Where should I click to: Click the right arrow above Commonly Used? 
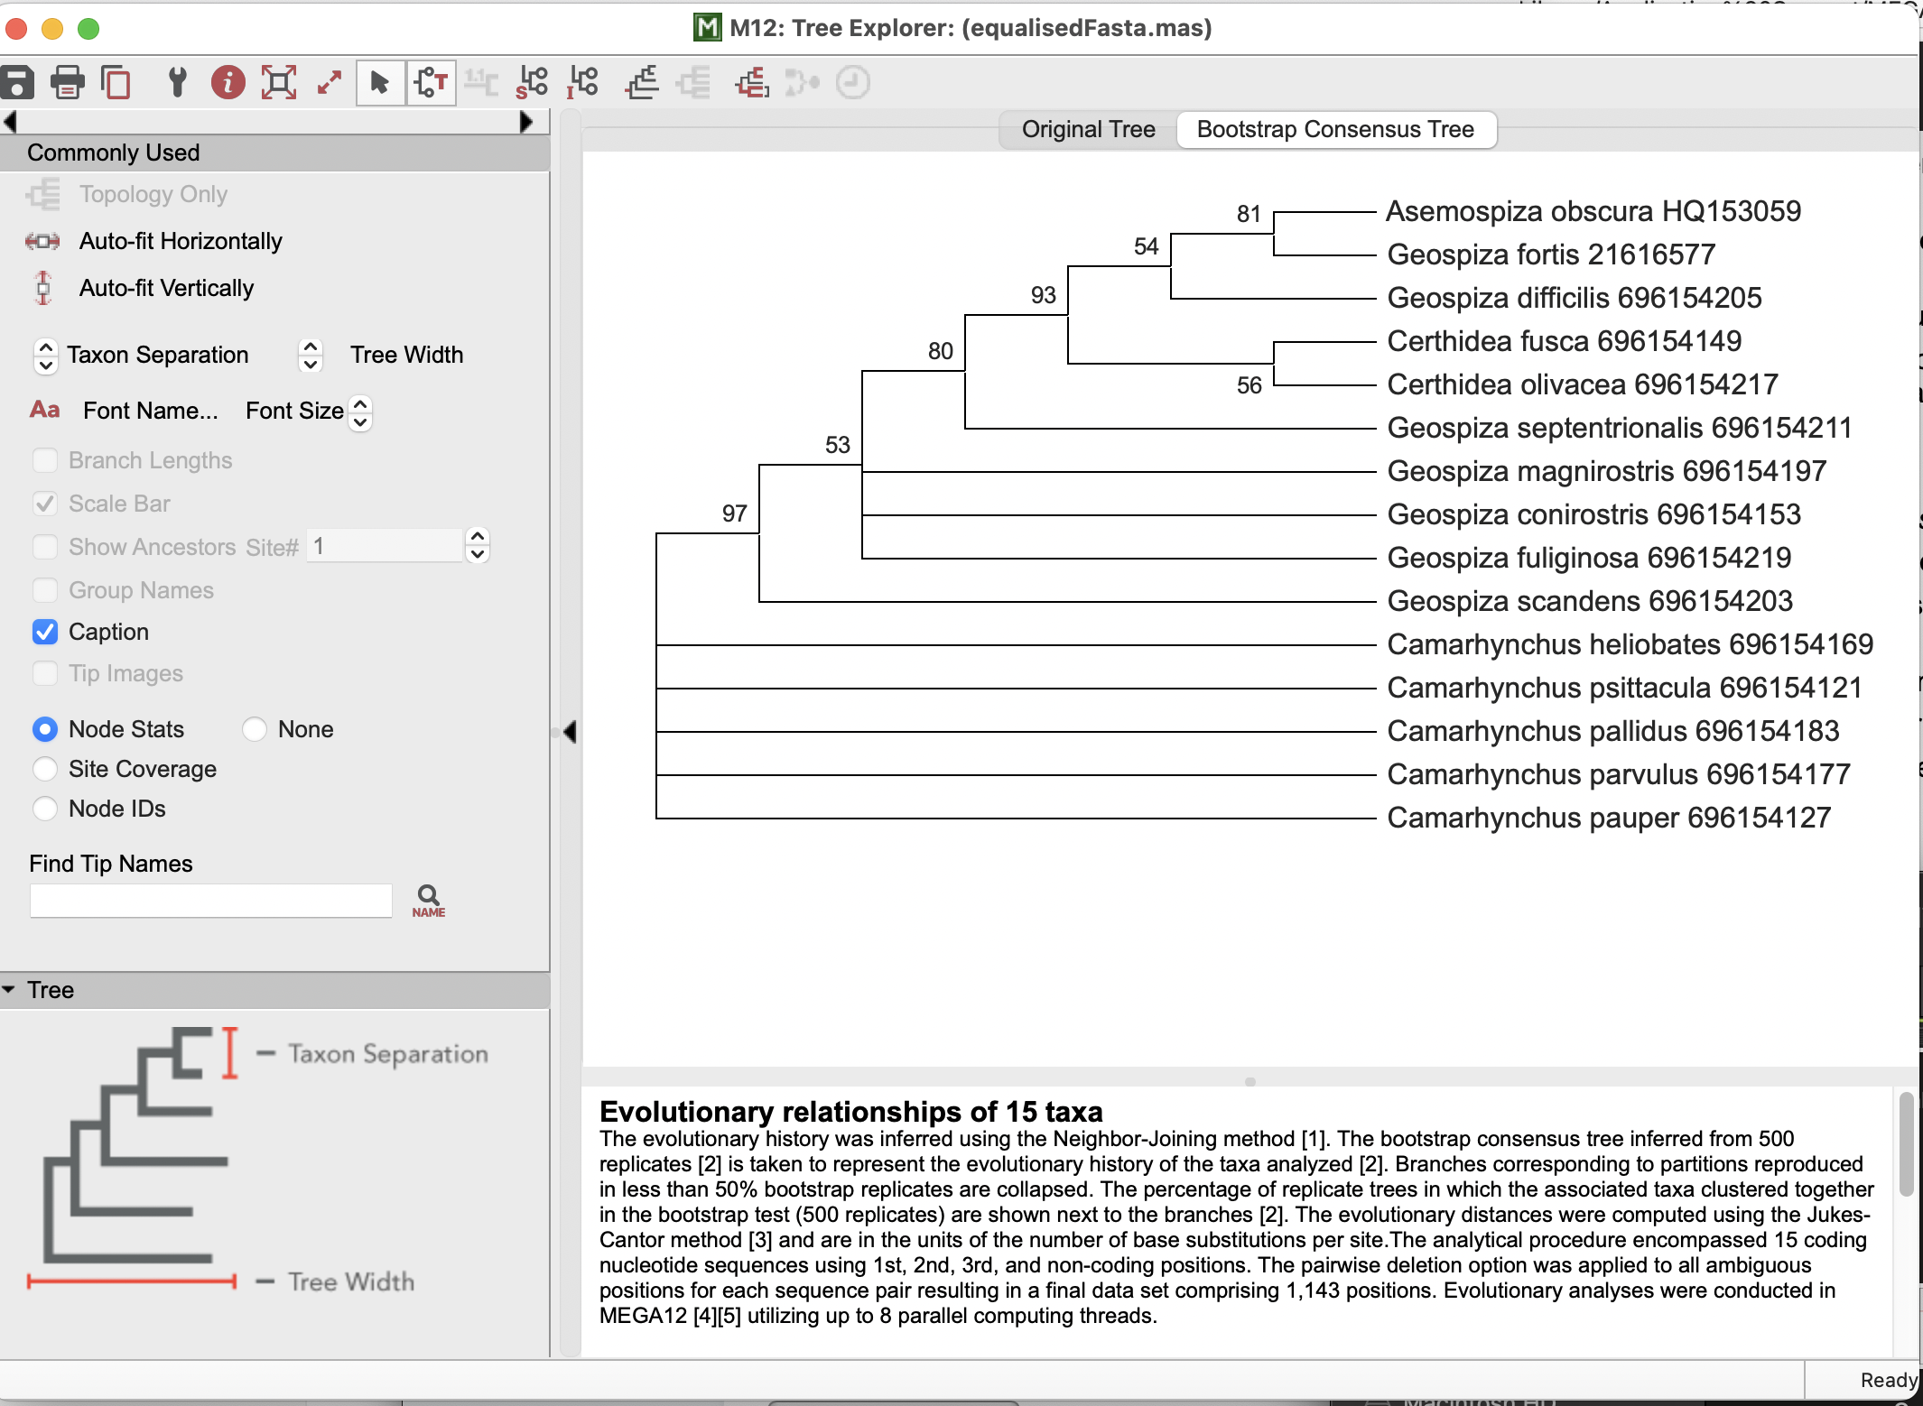click(x=526, y=122)
